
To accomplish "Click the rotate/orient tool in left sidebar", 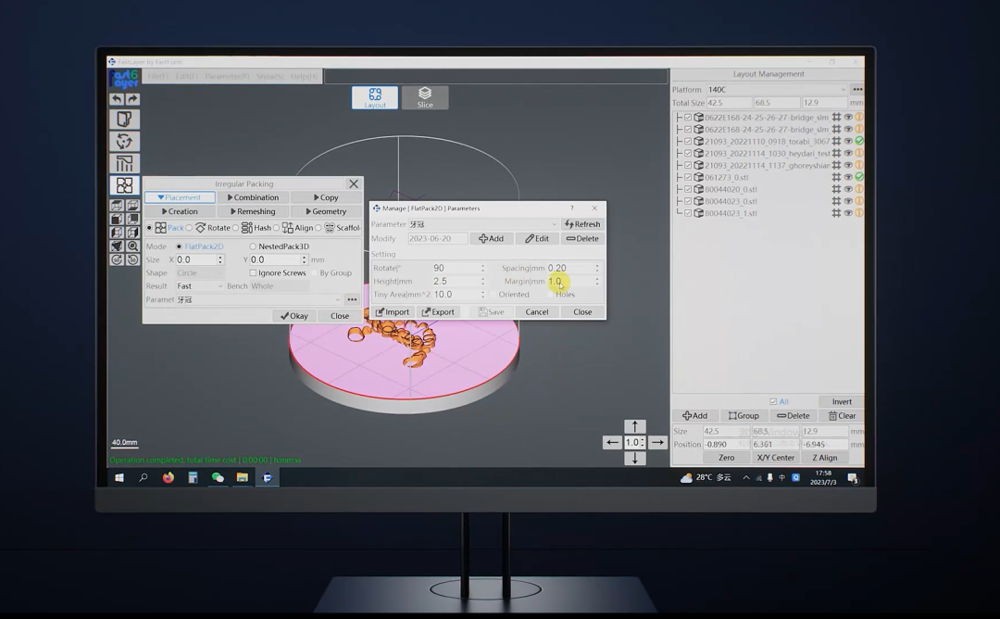I will tap(124, 141).
